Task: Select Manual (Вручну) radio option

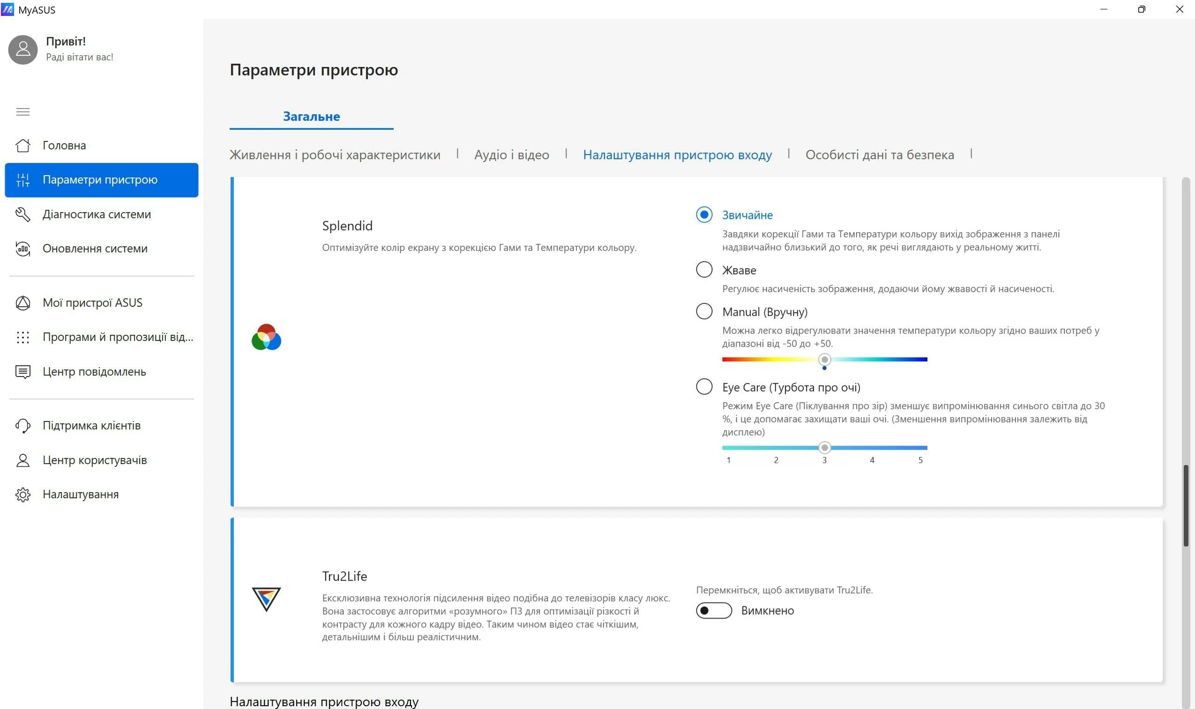Action: 704,311
